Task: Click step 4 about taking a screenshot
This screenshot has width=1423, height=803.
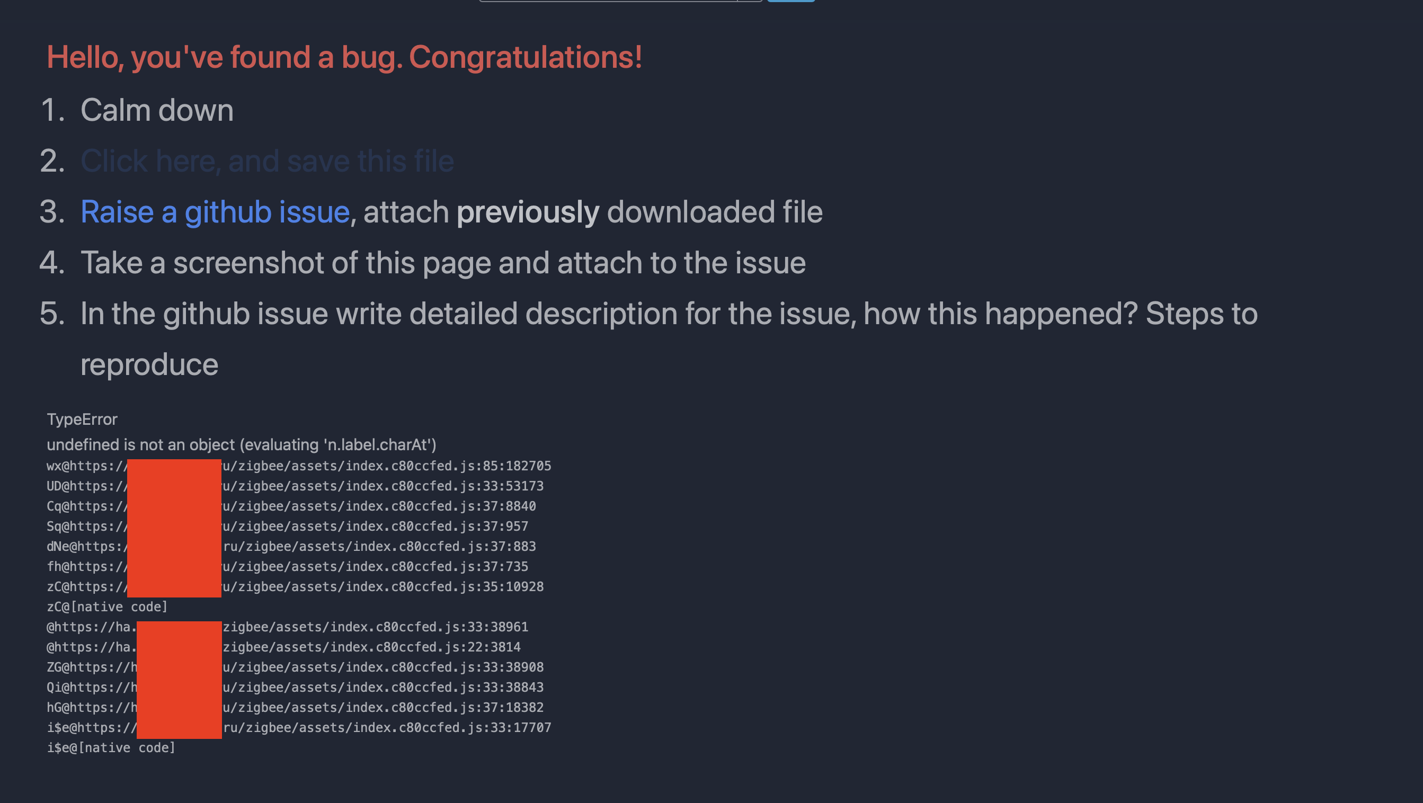Action: (x=442, y=263)
